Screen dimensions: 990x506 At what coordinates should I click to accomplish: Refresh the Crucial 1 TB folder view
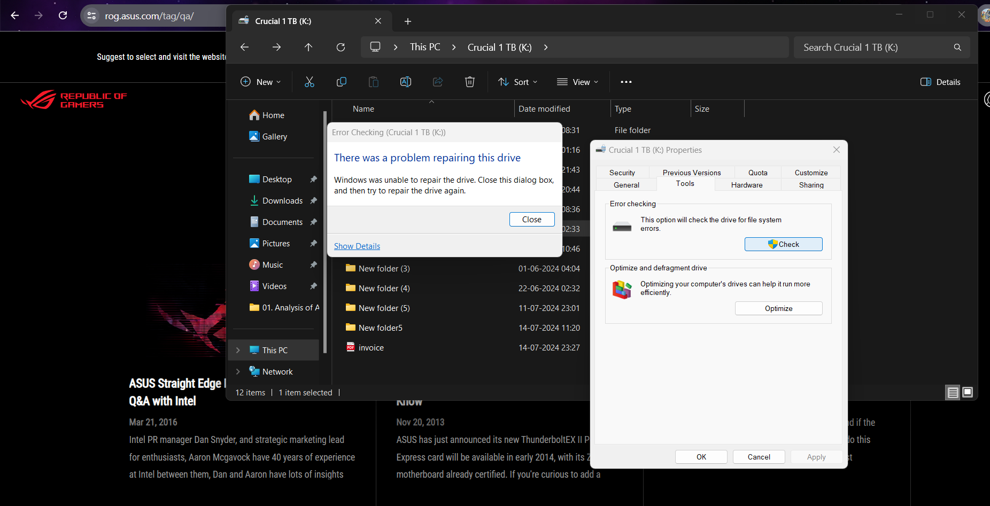point(341,47)
